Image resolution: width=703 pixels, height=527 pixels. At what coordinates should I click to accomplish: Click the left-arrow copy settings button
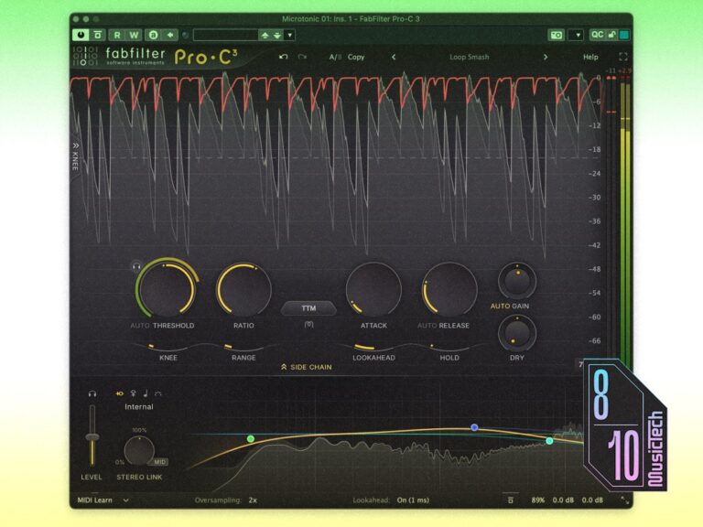170,35
